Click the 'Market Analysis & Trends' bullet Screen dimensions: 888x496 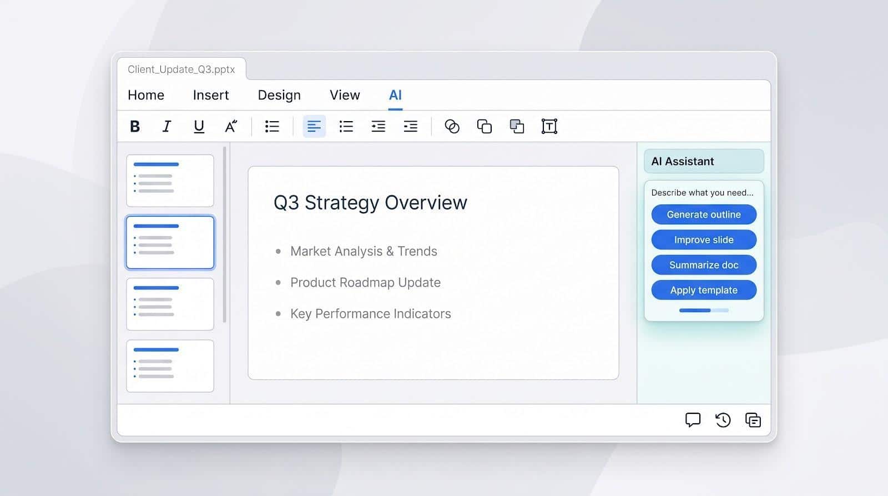(364, 251)
